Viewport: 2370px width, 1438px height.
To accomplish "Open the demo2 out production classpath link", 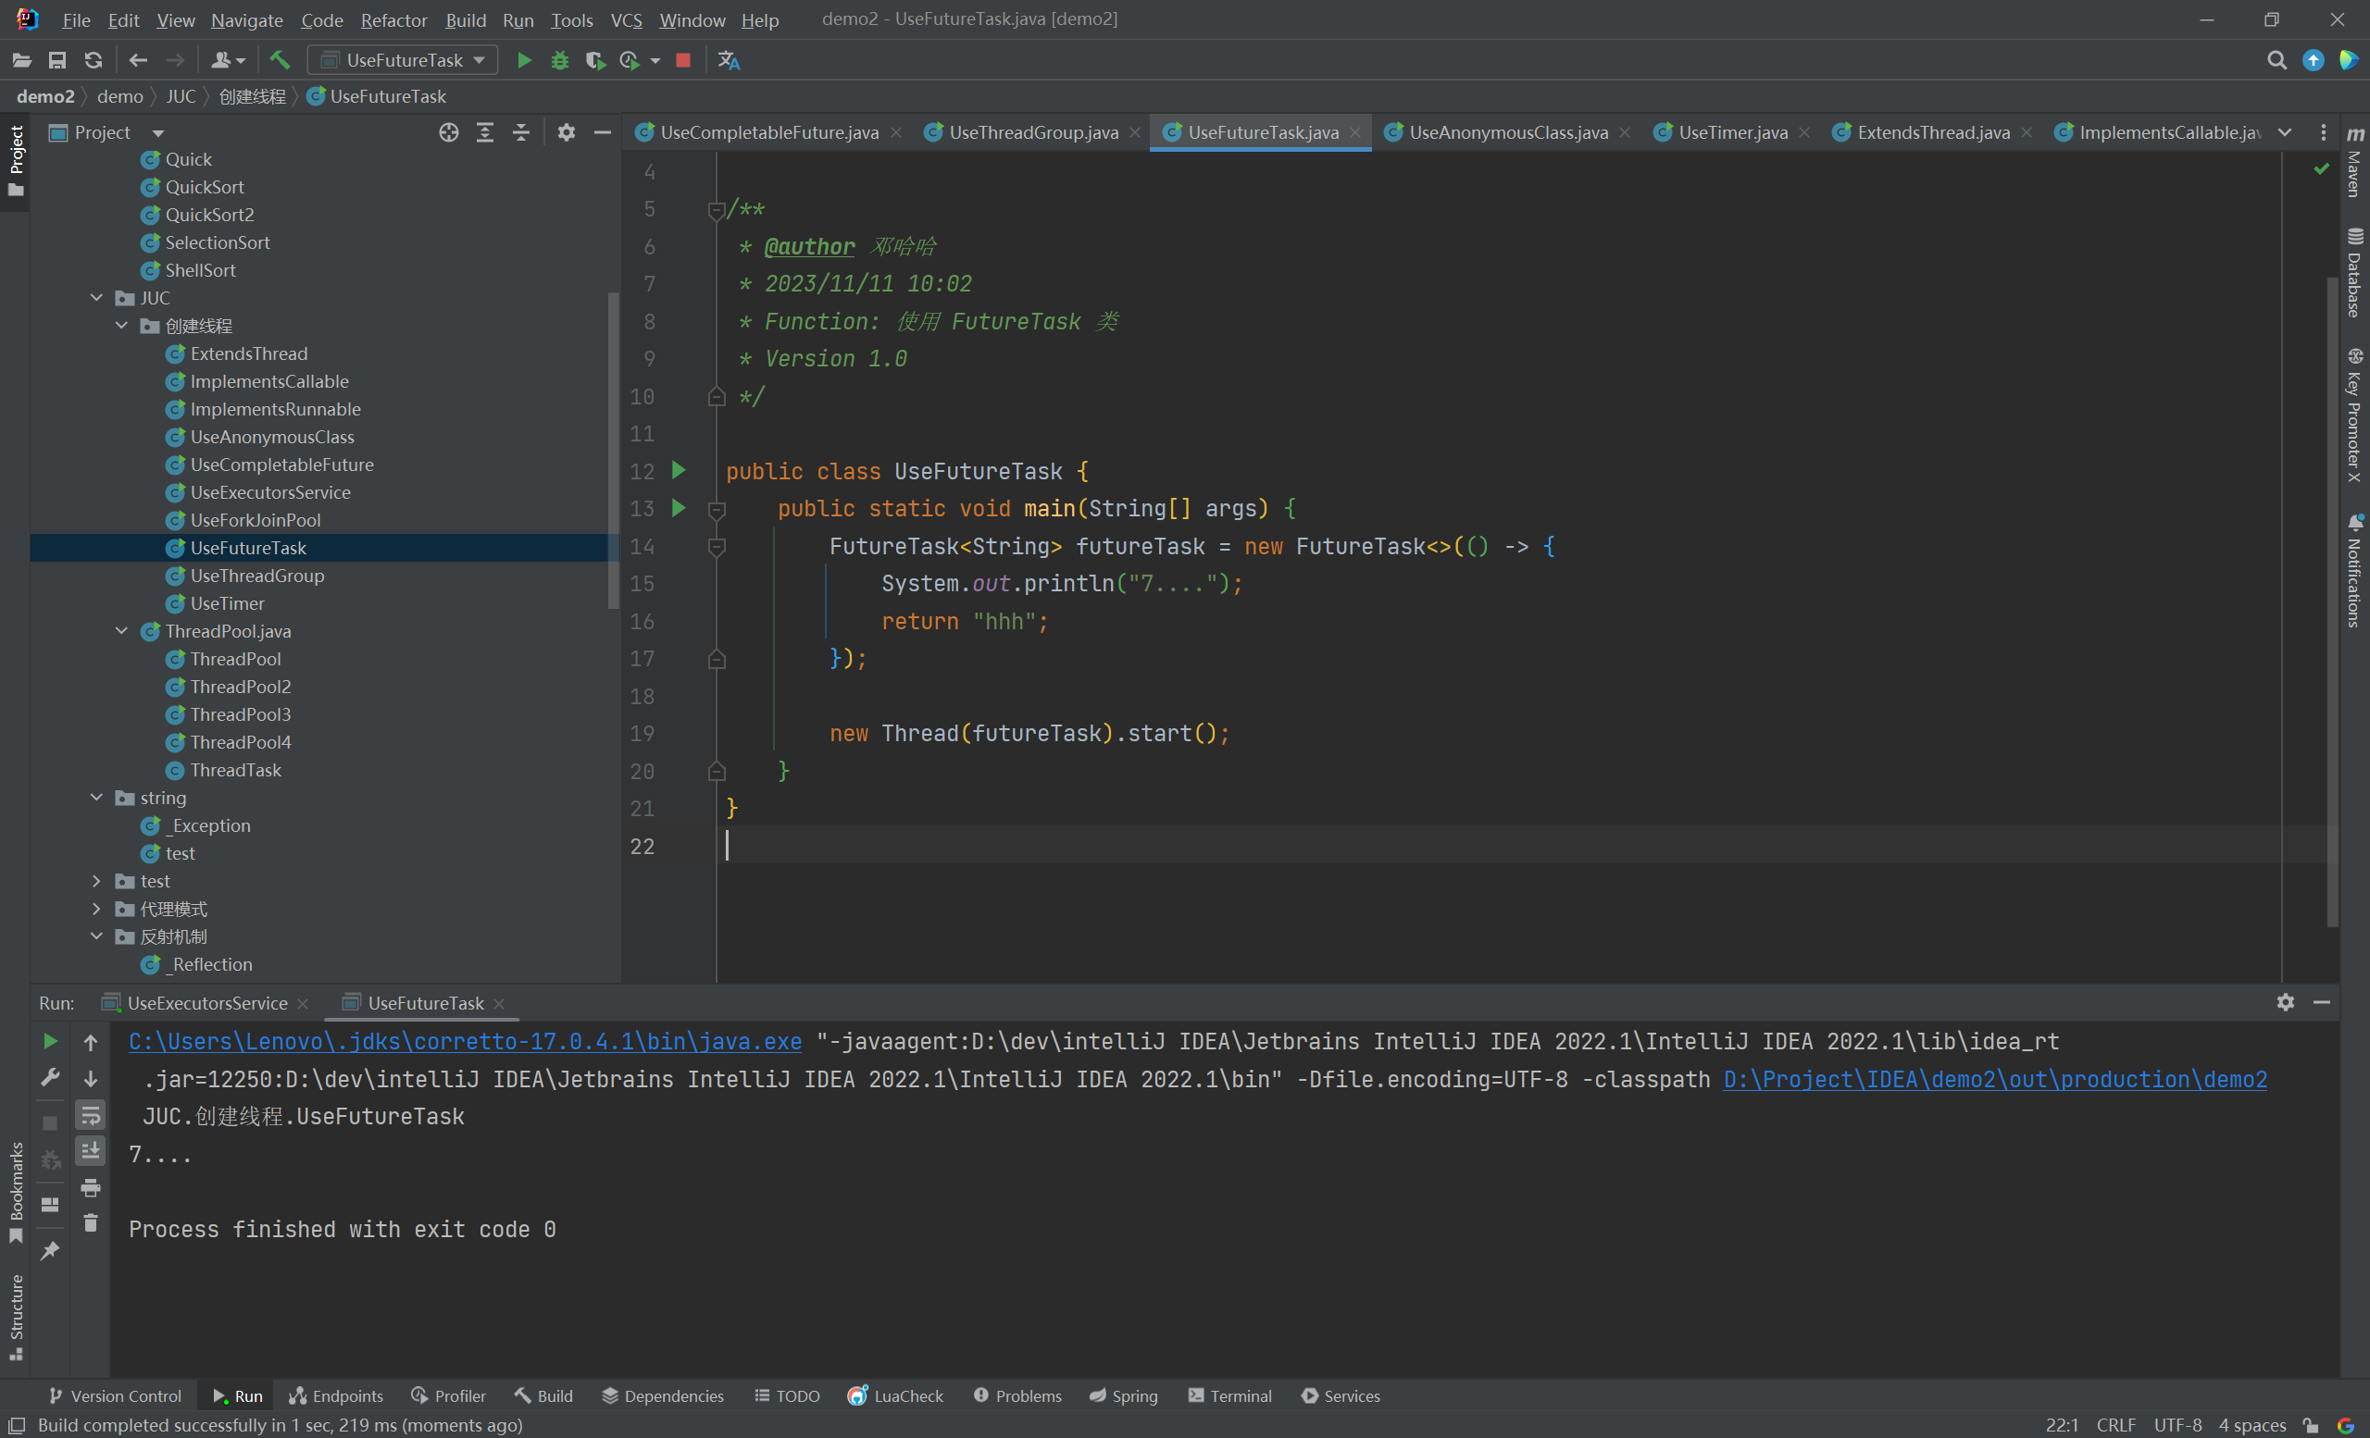I will [x=1995, y=1080].
